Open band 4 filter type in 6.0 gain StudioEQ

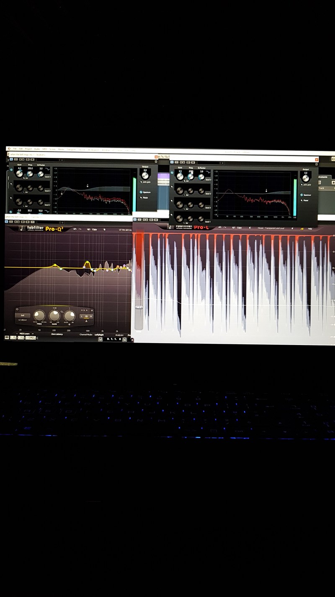tap(46, 169)
